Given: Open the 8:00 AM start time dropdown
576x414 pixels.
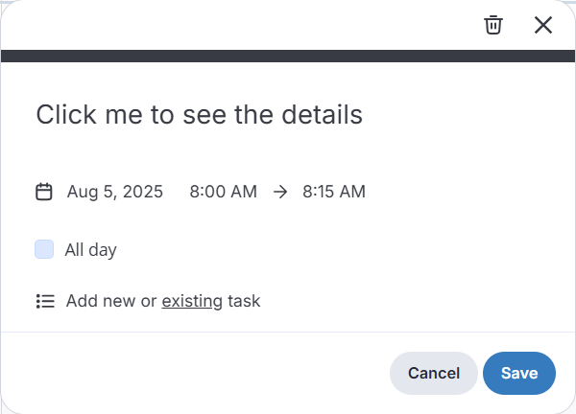Looking at the screenshot, I should point(223,192).
